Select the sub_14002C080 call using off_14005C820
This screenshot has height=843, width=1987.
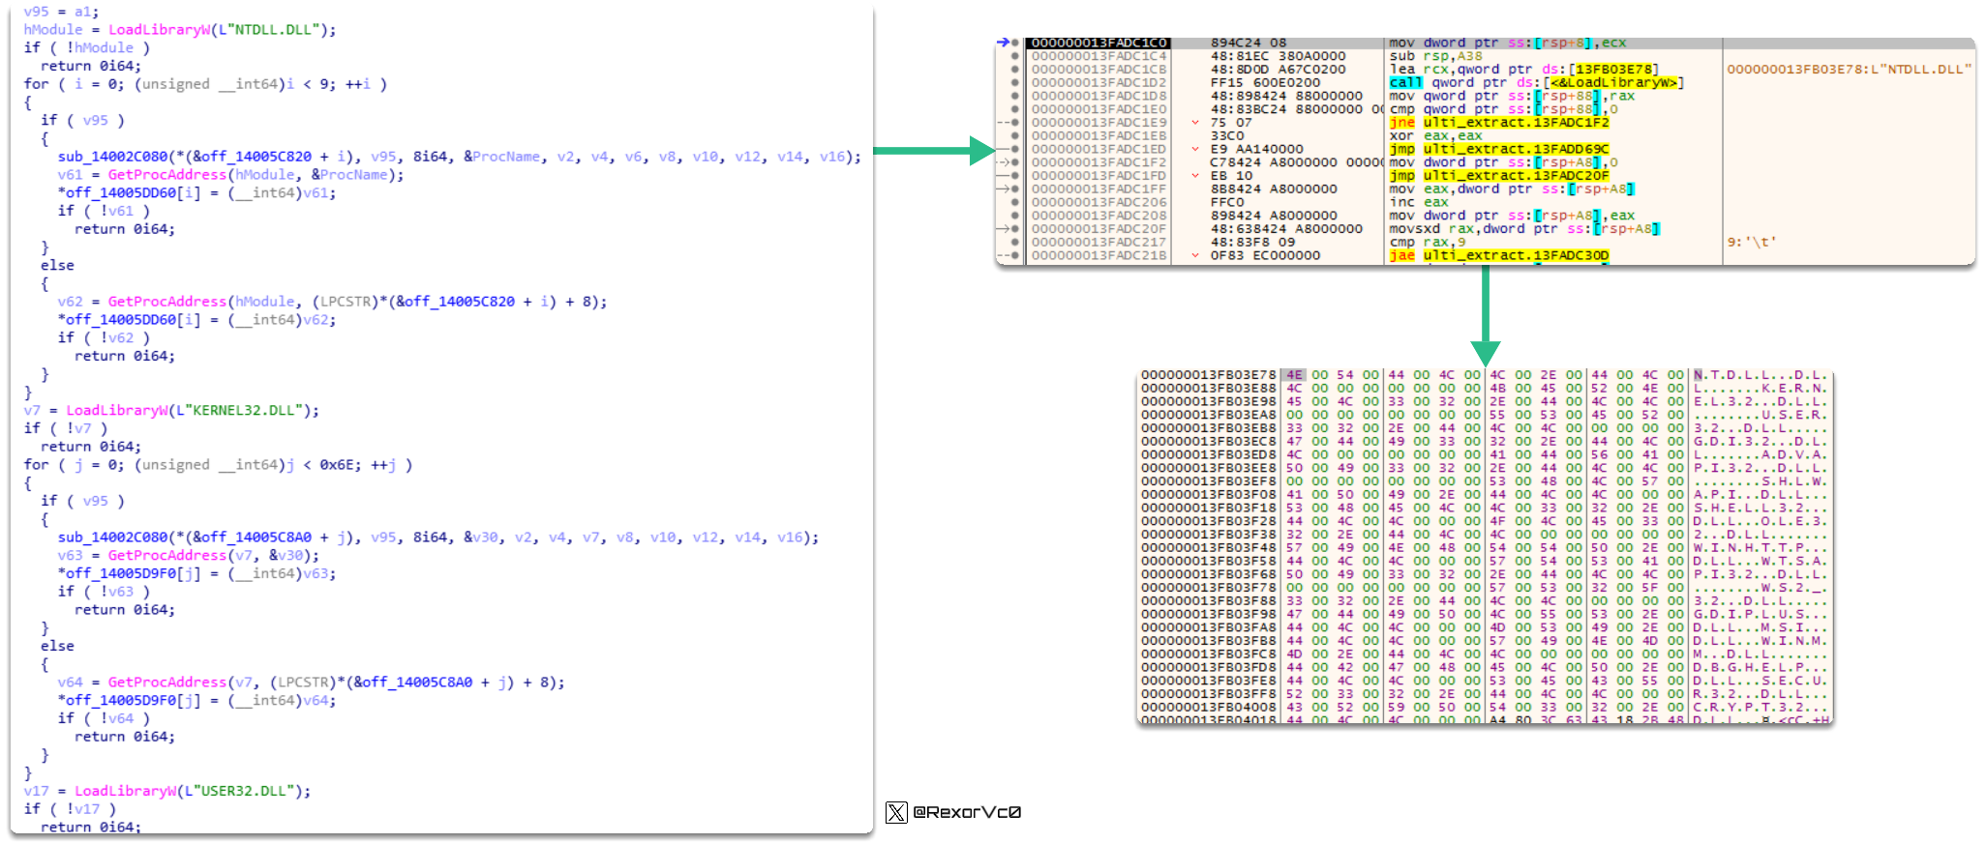459,157
